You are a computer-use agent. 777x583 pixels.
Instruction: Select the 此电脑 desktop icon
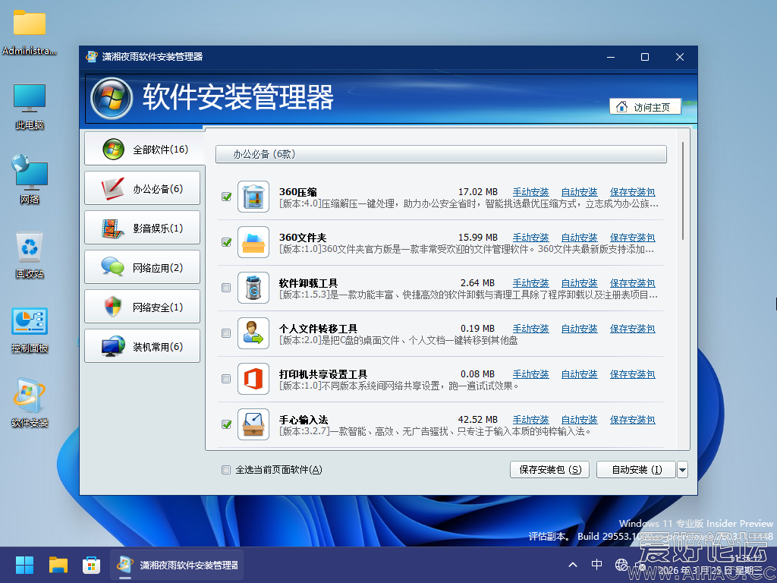click(x=30, y=106)
